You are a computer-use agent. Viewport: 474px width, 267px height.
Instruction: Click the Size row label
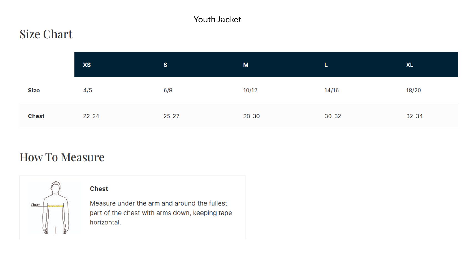[34, 90]
